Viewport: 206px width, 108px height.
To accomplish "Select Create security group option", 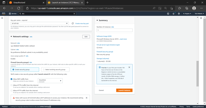I will [x=25, y=70].
